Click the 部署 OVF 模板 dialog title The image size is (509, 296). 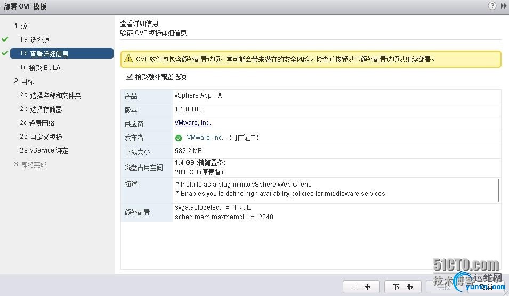[x=25, y=6]
